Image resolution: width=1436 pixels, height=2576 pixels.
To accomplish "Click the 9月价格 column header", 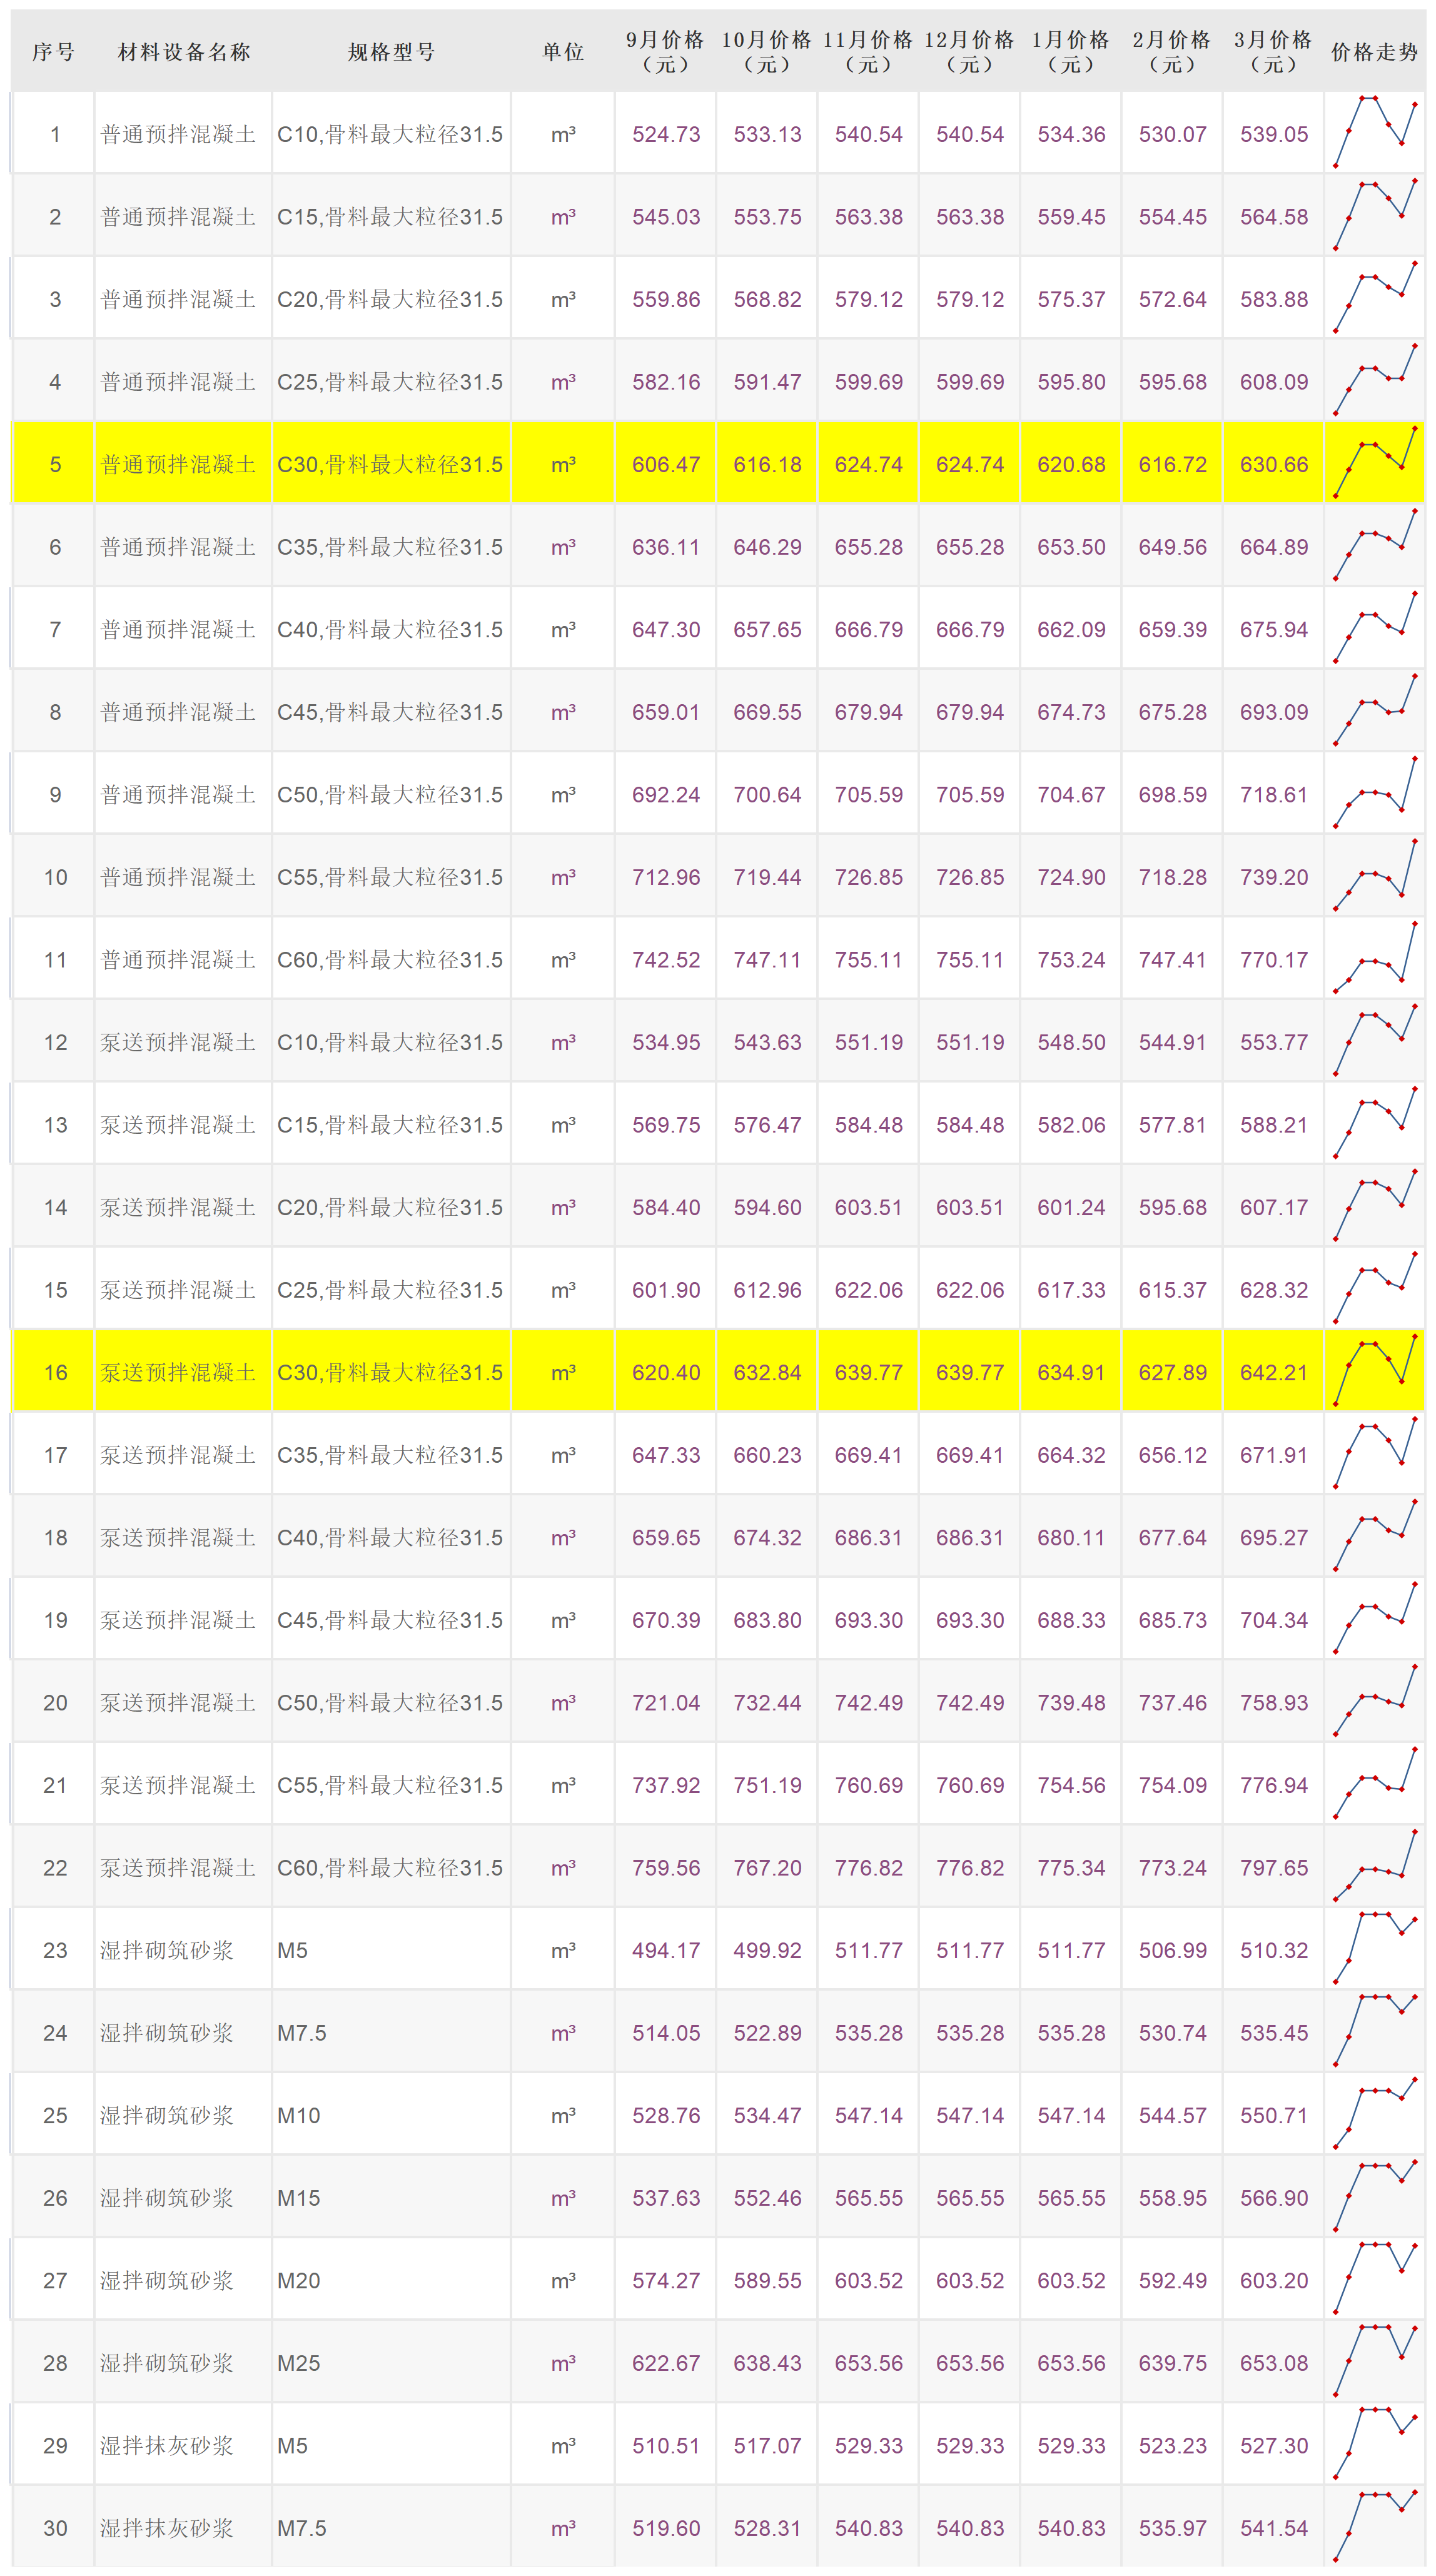I will [665, 52].
